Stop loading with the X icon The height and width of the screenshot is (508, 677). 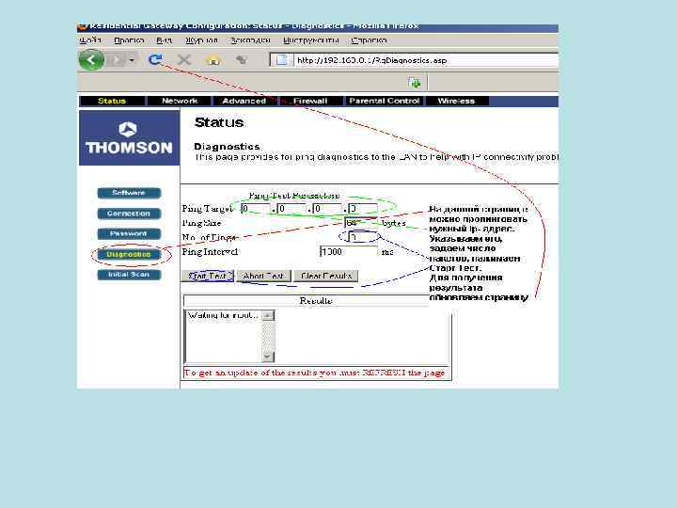[x=184, y=59]
